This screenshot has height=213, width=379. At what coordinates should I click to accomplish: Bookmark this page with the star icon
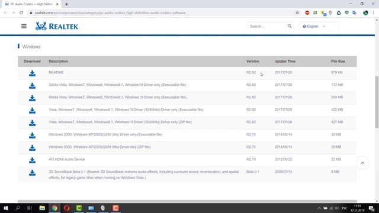point(297,13)
